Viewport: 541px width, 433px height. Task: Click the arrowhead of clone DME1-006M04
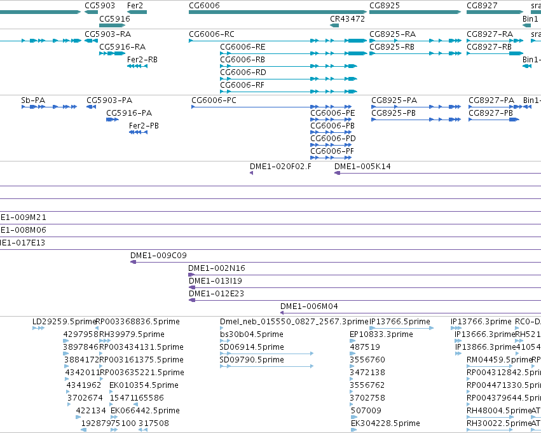pyautogui.click(x=282, y=313)
